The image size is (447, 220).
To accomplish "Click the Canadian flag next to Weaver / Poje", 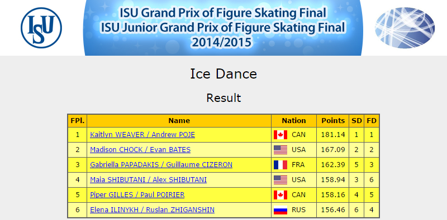I will [280, 135].
